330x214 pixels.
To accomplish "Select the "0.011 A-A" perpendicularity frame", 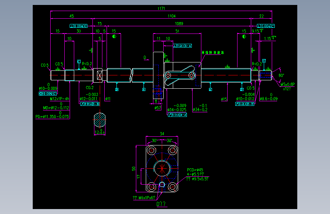I will (x=182, y=46).
